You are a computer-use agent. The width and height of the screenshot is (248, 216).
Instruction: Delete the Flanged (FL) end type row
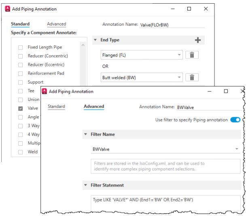click(x=192, y=55)
